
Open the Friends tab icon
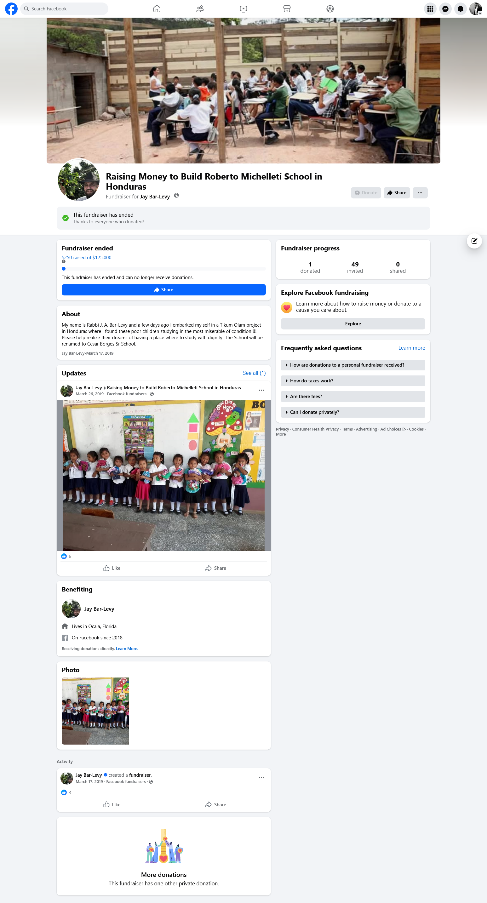pyautogui.click(x=200, y=9)
